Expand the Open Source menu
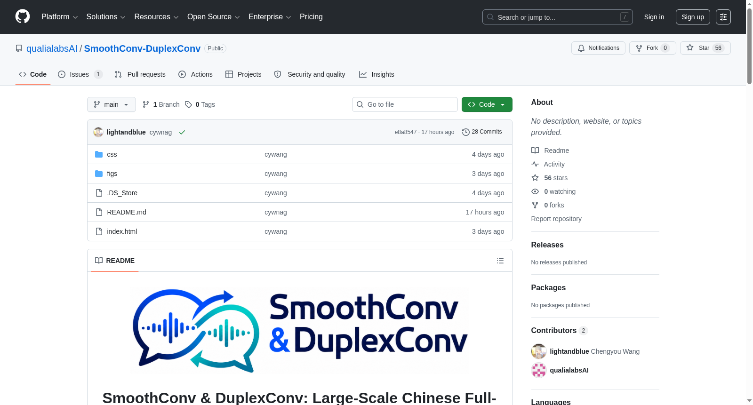 pos(213,17)
